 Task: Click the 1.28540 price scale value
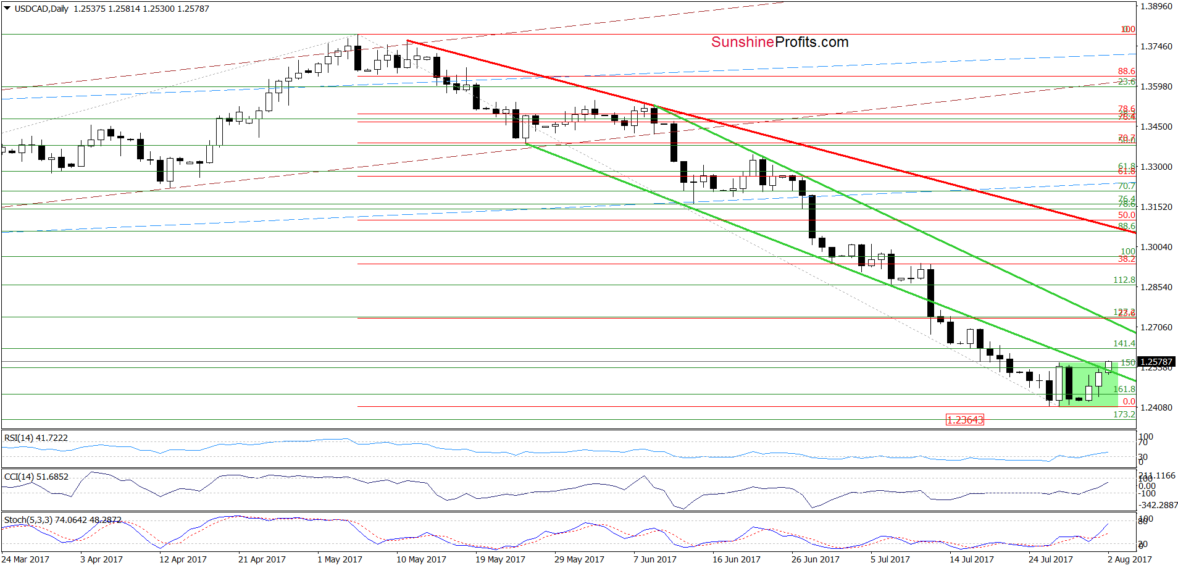(x=1156, y=287)
